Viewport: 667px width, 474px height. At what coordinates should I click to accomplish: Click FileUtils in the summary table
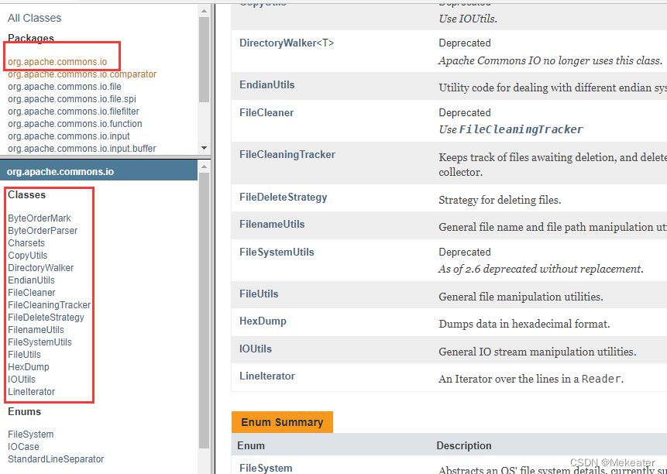[259, 294]
